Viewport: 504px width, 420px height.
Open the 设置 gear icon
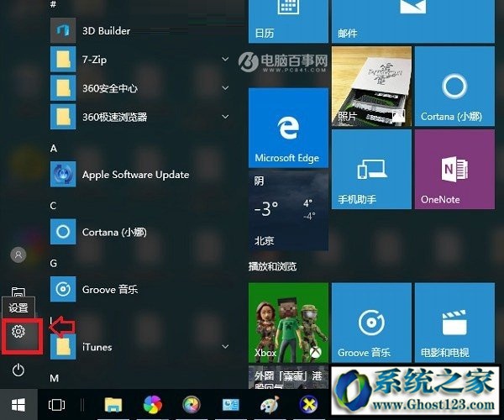[x=18, y=331]
